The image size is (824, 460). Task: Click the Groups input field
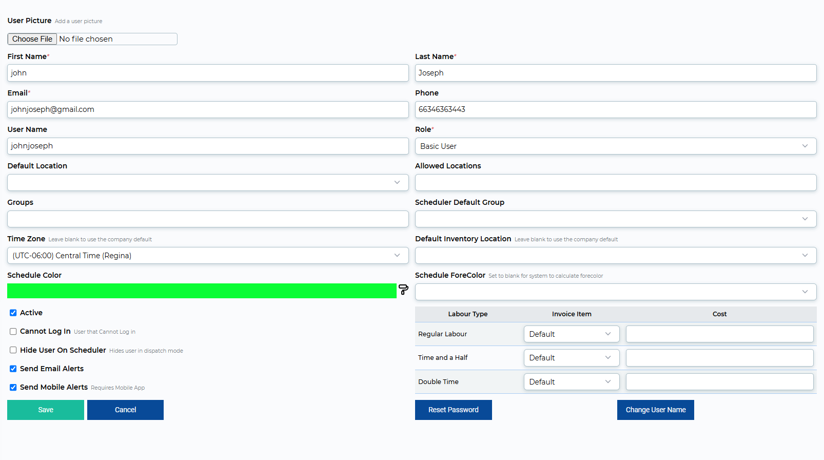[x=208, y=219]
